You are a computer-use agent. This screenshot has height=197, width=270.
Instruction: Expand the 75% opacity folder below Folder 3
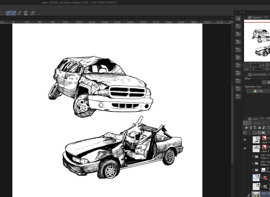point(253,170)
